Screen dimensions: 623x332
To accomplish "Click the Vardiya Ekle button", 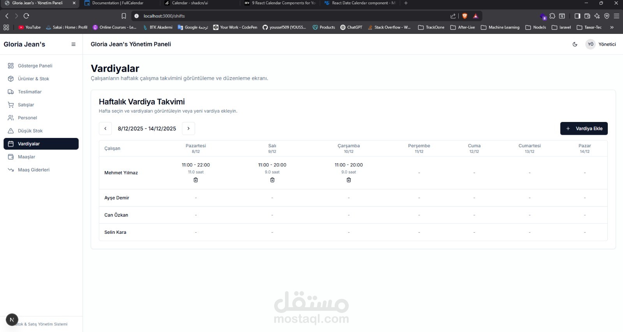I will pyautogui.click(x=584, y=129).
